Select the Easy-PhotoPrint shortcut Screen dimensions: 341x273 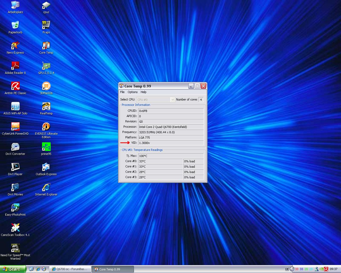click(15, 210)
